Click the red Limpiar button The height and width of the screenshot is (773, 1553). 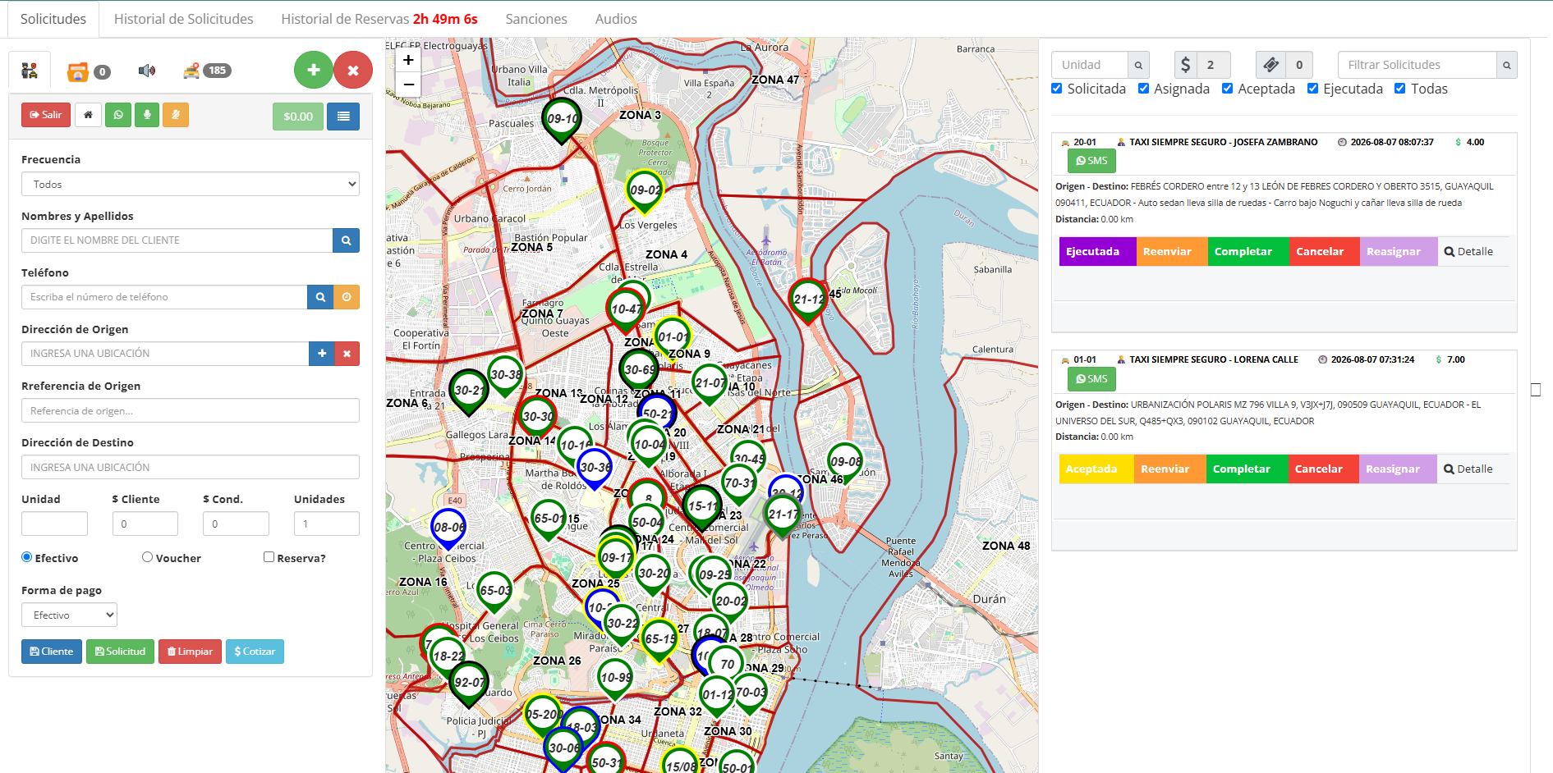tap(190, 652)
